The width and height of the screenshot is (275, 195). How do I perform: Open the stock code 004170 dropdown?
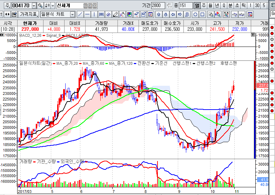[34, 6]
